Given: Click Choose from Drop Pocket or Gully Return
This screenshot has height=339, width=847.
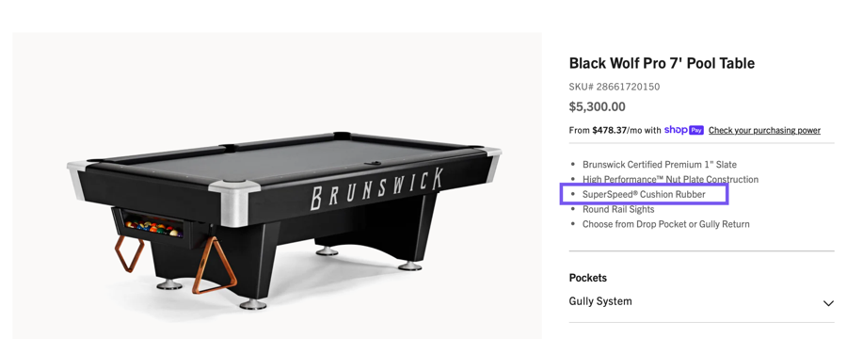Looking at the screenshot, I should pos(666,224).
